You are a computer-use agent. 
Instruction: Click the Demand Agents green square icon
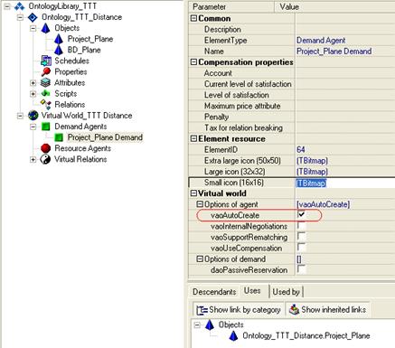[x=45, y=127]
